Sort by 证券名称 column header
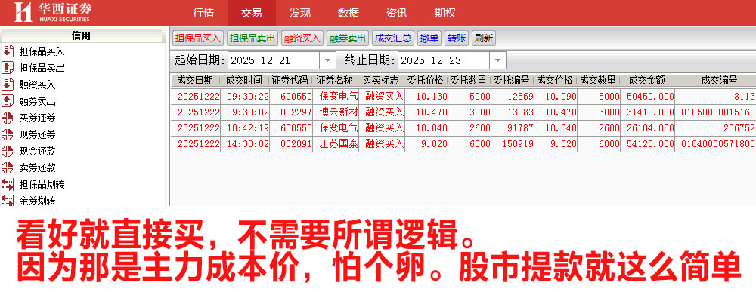Screen dimensions: 756x304 [335, 80]
